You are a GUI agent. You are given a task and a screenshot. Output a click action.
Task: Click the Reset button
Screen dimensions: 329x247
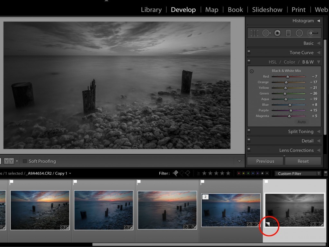click(303, 161)
